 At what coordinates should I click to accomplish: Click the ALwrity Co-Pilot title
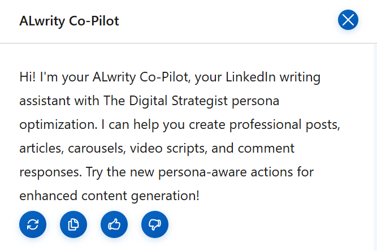pos(69,21)
